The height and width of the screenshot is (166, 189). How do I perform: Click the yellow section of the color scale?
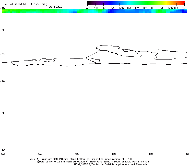167,3
